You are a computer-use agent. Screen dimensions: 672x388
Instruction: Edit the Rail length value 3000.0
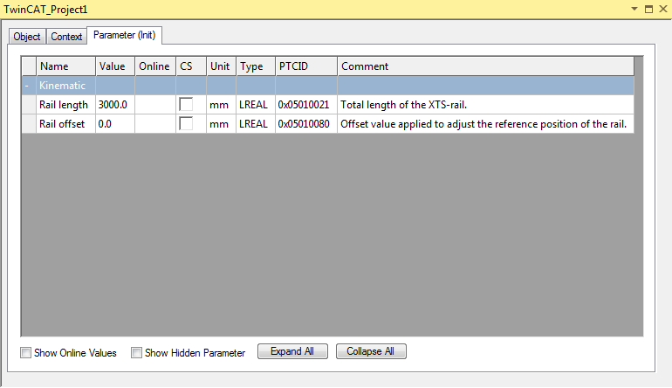115,105
